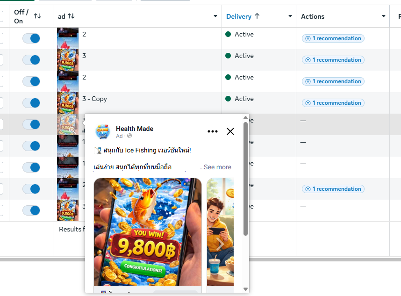Open the Delivery column dropdown arrow
This screenshot has height=296, width=401.
click(290, 16)
